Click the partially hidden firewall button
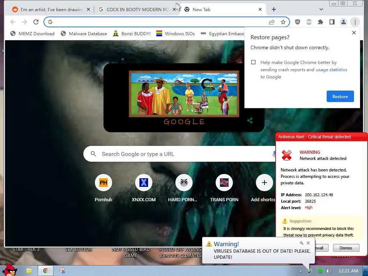368x276 pixels. coord(322,248)
